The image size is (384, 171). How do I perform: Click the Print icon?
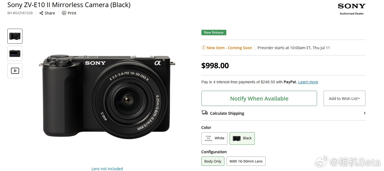(x=64, y=13)
